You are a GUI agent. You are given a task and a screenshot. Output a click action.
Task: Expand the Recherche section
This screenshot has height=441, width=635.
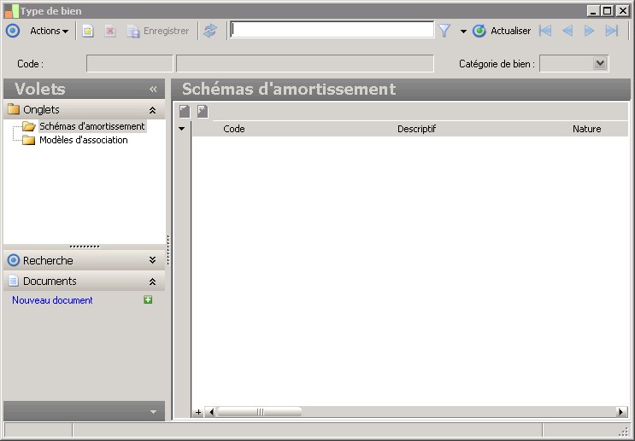coord(153,260)
